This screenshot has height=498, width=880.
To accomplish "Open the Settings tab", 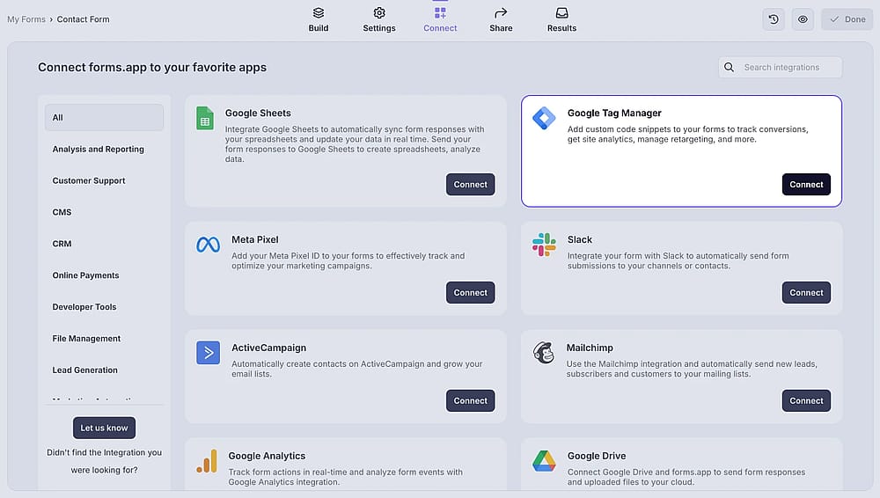I will (378, 19).
